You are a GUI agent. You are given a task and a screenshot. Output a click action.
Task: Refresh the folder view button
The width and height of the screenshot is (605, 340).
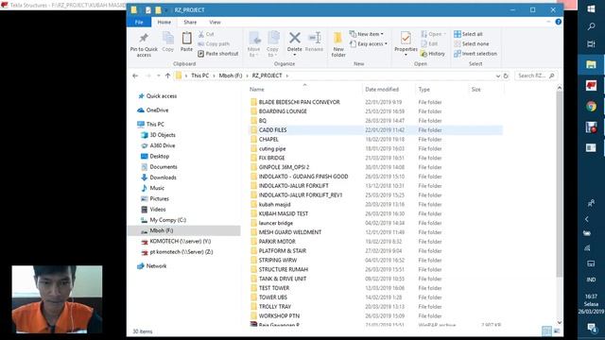tap(506, 76)
